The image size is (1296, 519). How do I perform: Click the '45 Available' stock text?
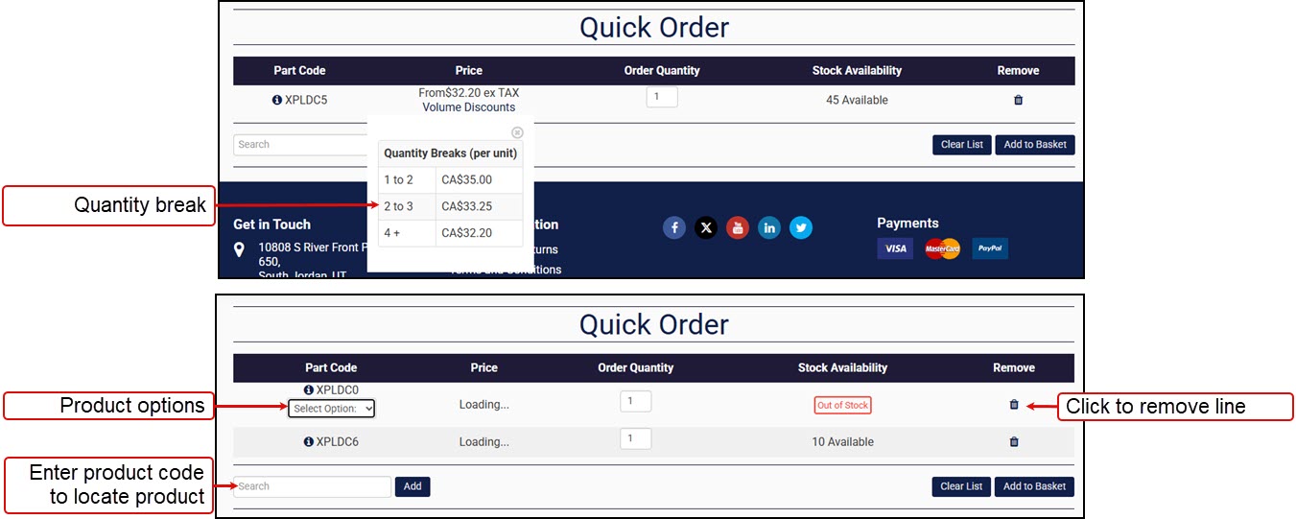(857, 100)
